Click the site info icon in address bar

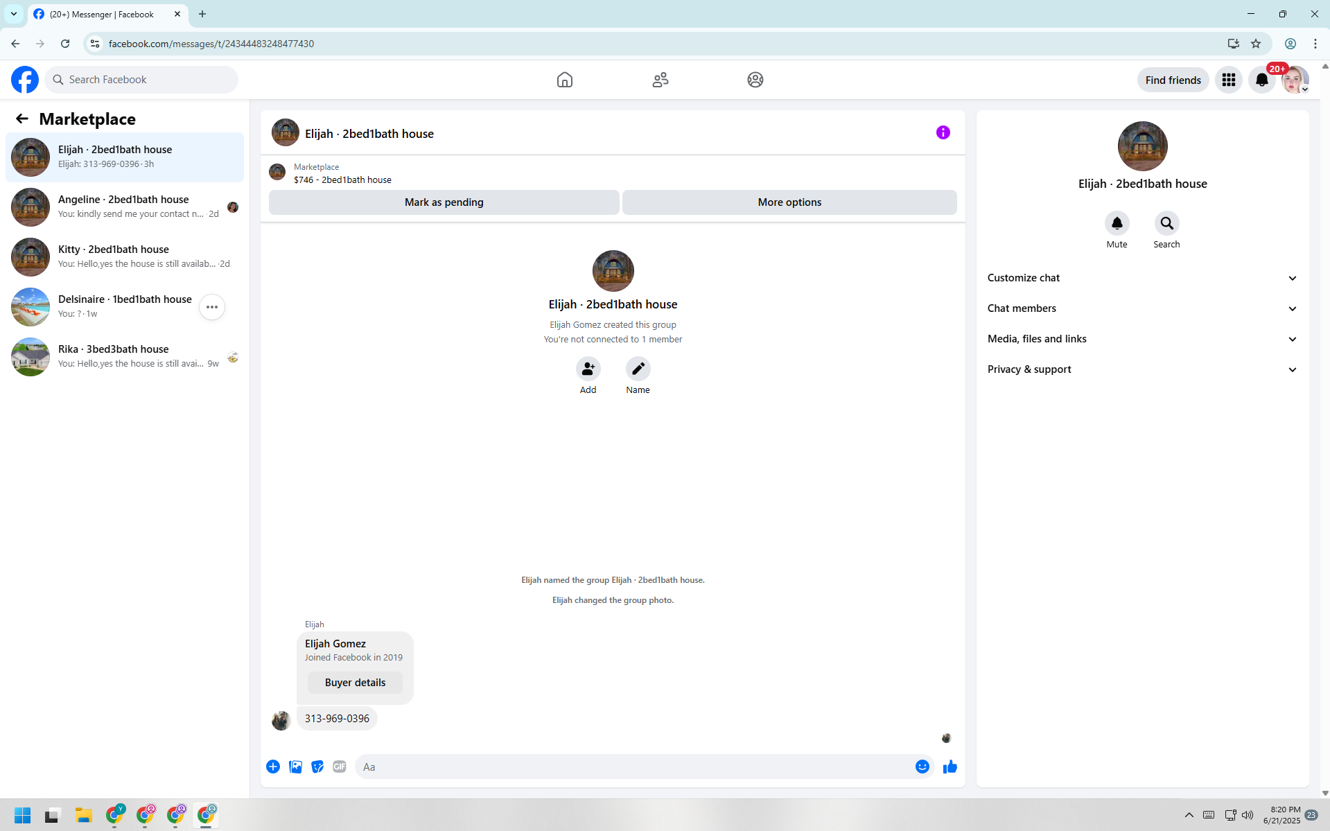click(x=95, y=44)
